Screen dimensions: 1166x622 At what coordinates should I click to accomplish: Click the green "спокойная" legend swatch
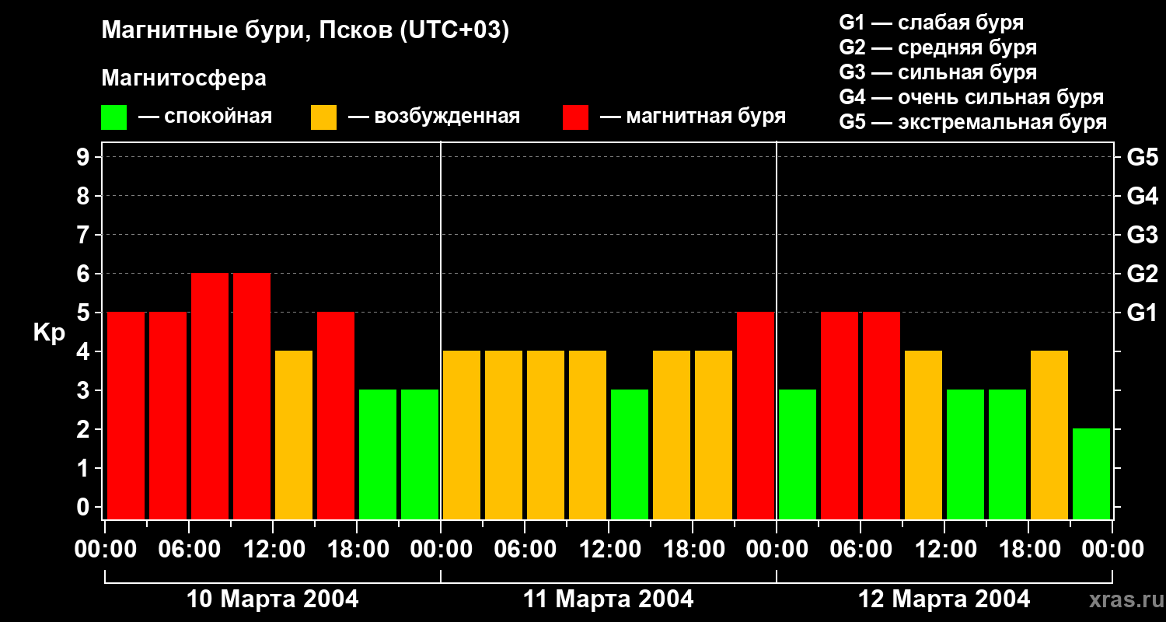click(x=113, y=117)
